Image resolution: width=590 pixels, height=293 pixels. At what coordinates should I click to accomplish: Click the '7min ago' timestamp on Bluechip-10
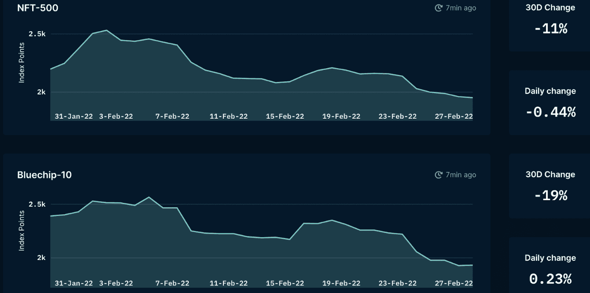[461, 175]
